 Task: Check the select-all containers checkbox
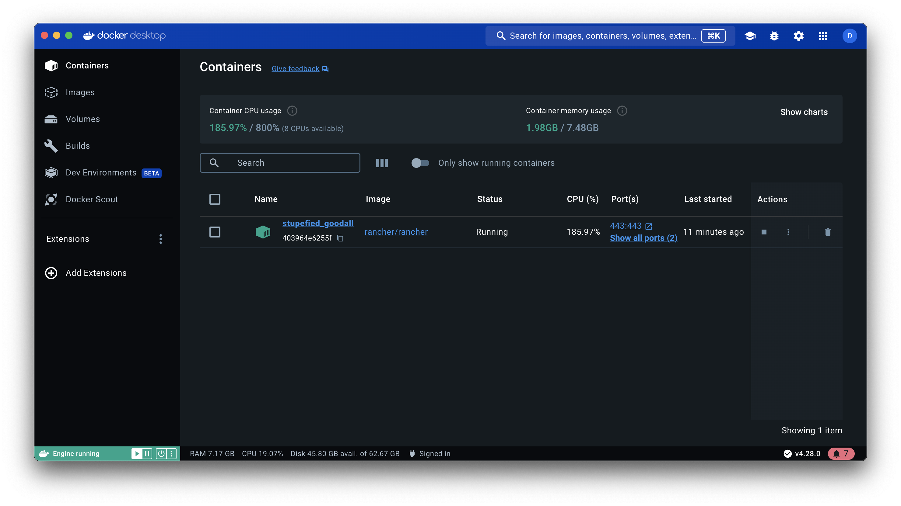[215, 199]
